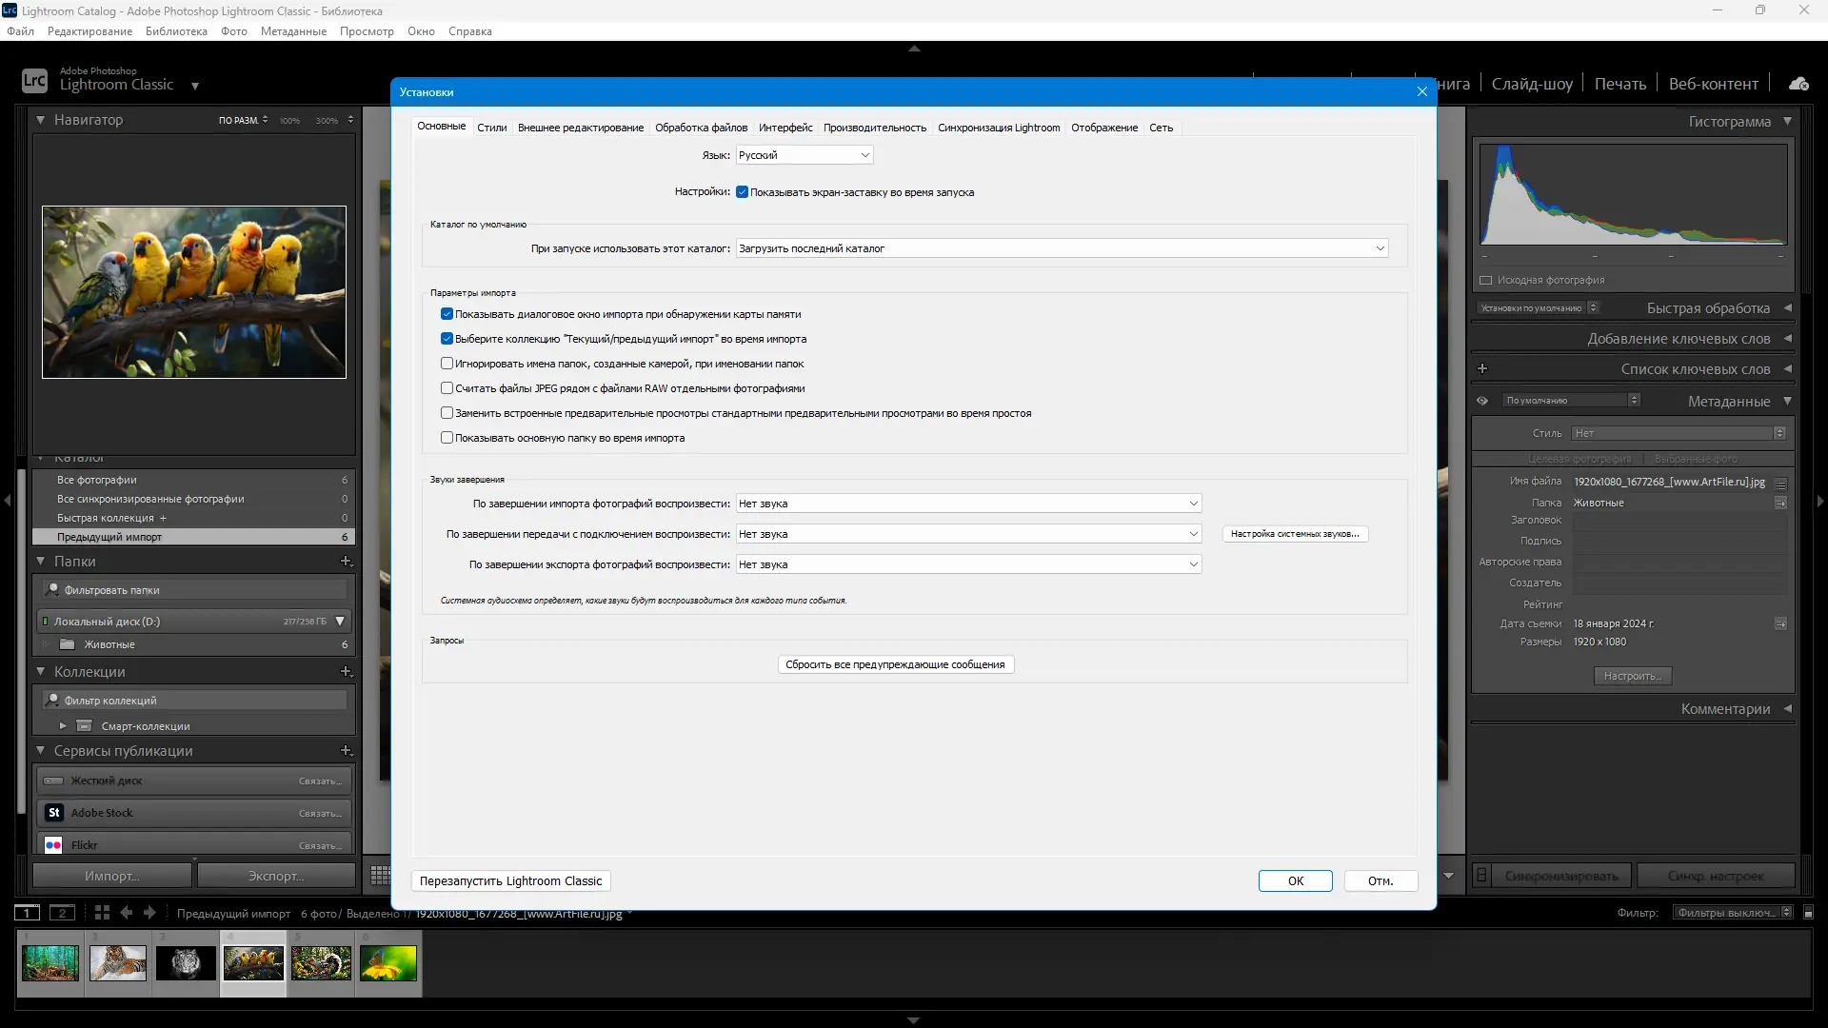Click the Adobe Stock publish service icon
The image size is (1828, 1028).
[53, 813]
